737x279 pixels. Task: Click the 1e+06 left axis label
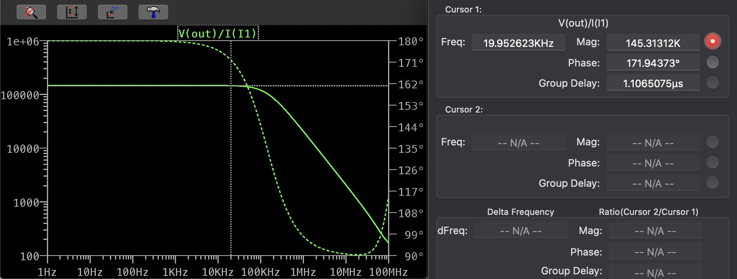tap(23, 41)
